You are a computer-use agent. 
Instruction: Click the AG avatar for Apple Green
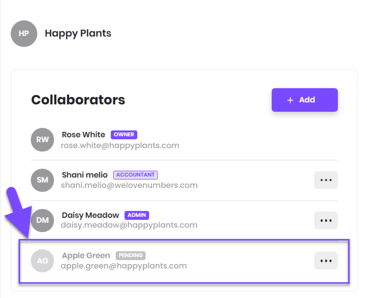tap(43, 261)
